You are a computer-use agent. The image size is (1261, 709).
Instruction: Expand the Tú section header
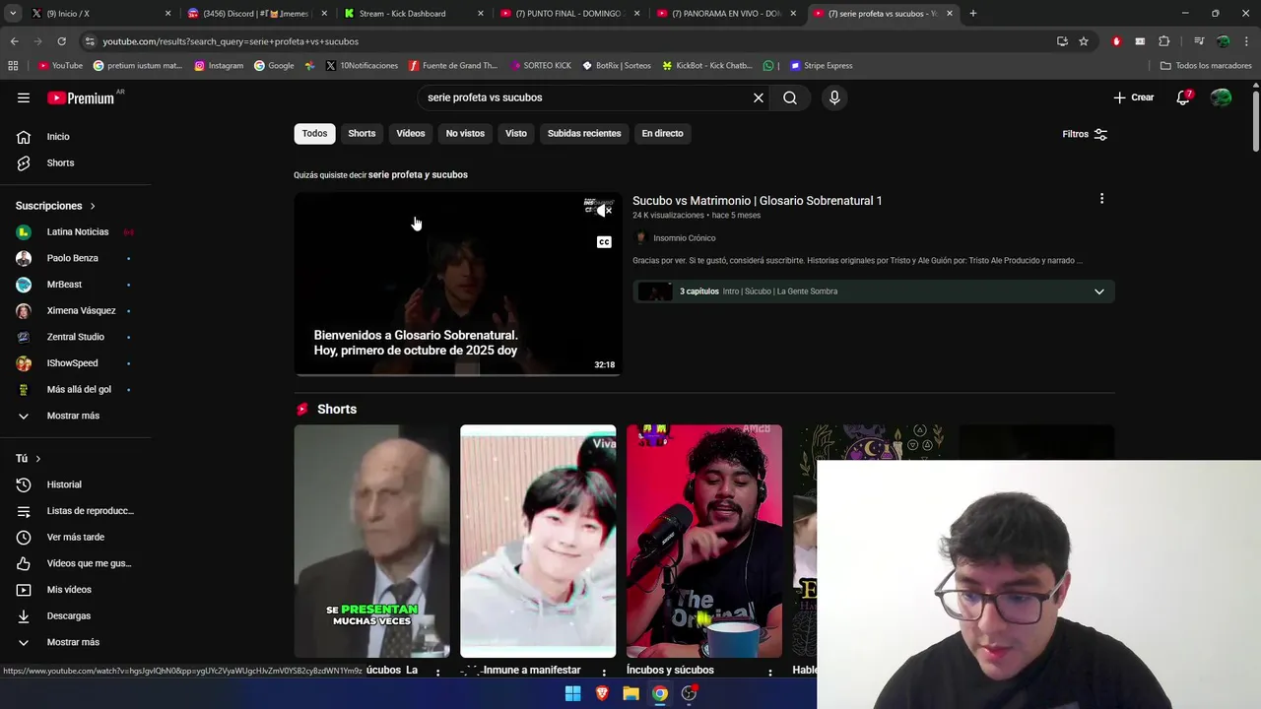coord(29,458)
